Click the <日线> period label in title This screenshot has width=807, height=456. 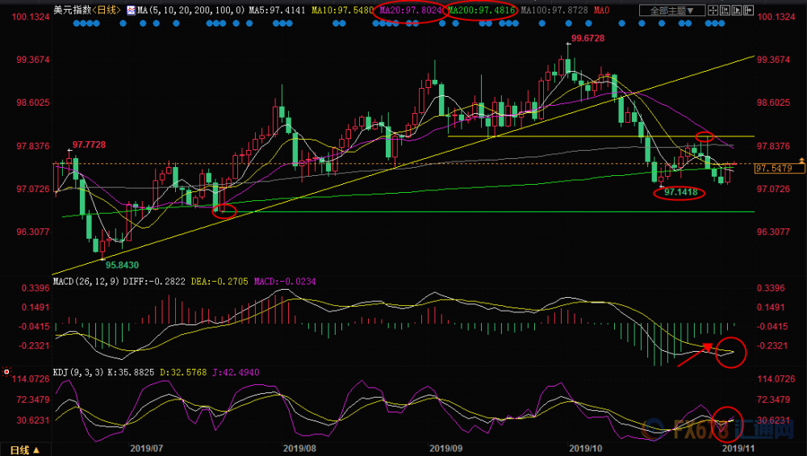tap(107, 10)
